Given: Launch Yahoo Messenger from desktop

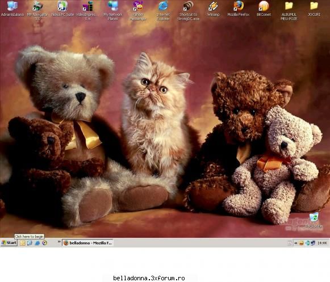Looking at the screenshot, I should (138, 11).
